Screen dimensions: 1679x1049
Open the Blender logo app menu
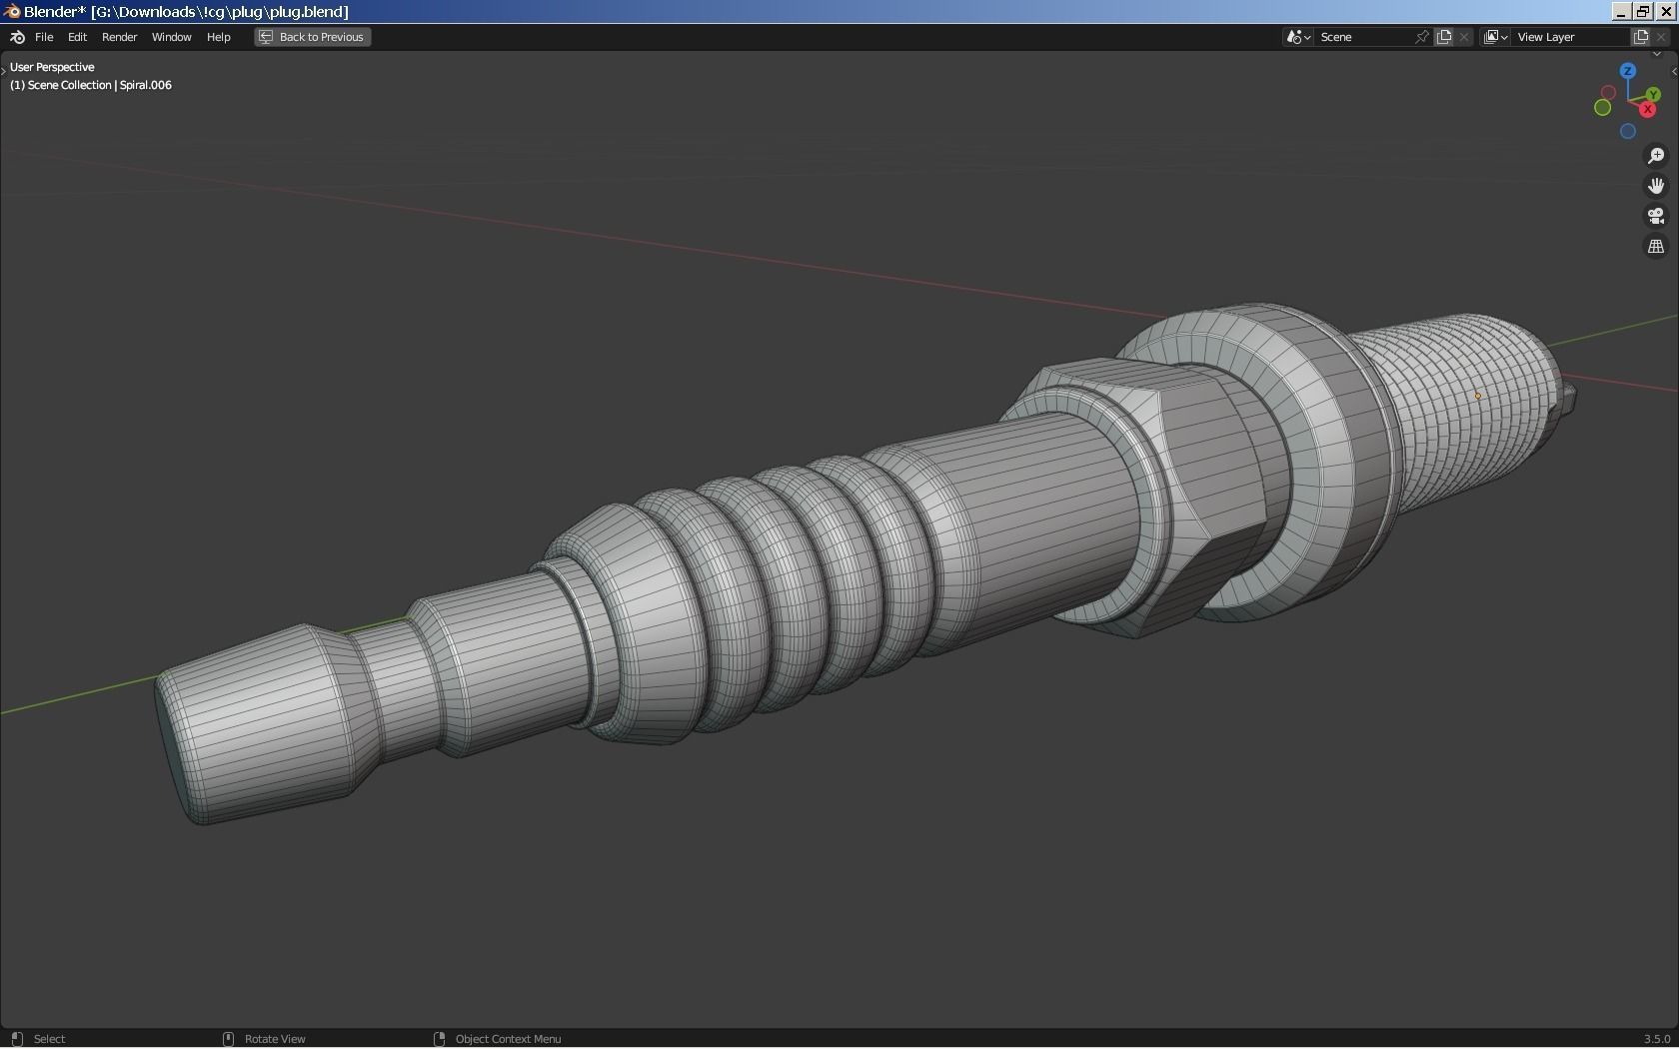pyautogui.click(x=17, y=37)
